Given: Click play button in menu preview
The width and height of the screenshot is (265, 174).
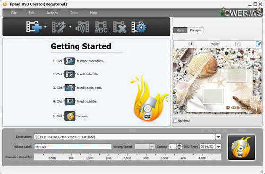Looking at the screenshot, I should coord(238,108).
